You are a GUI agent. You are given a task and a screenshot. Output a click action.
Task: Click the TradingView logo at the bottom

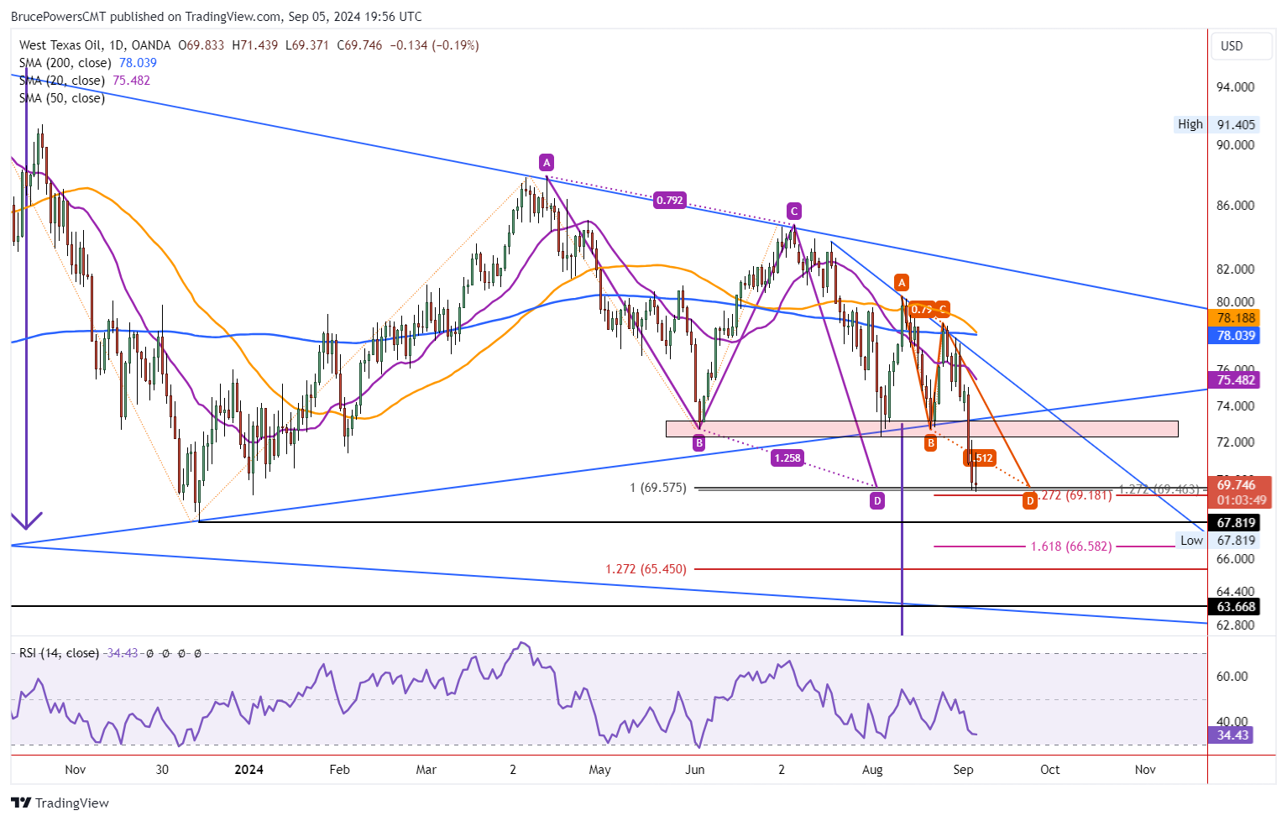pyautogui.click(x=60, y=803)
